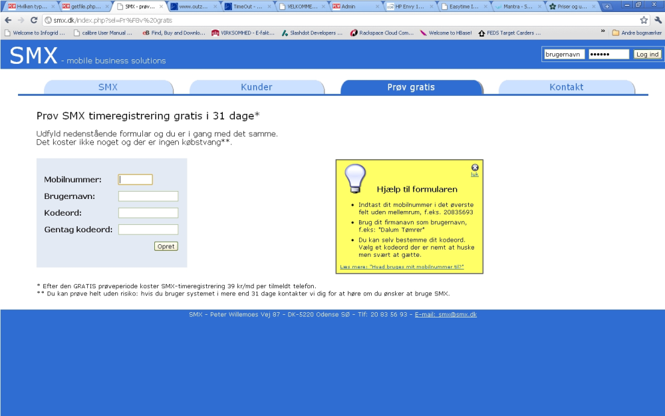Image resolution: width=665 pixels, height=416 pixels.
Task: Open the Chrome wrench settings menu
Action: [658, 20]
